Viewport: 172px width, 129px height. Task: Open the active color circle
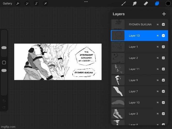168,4
